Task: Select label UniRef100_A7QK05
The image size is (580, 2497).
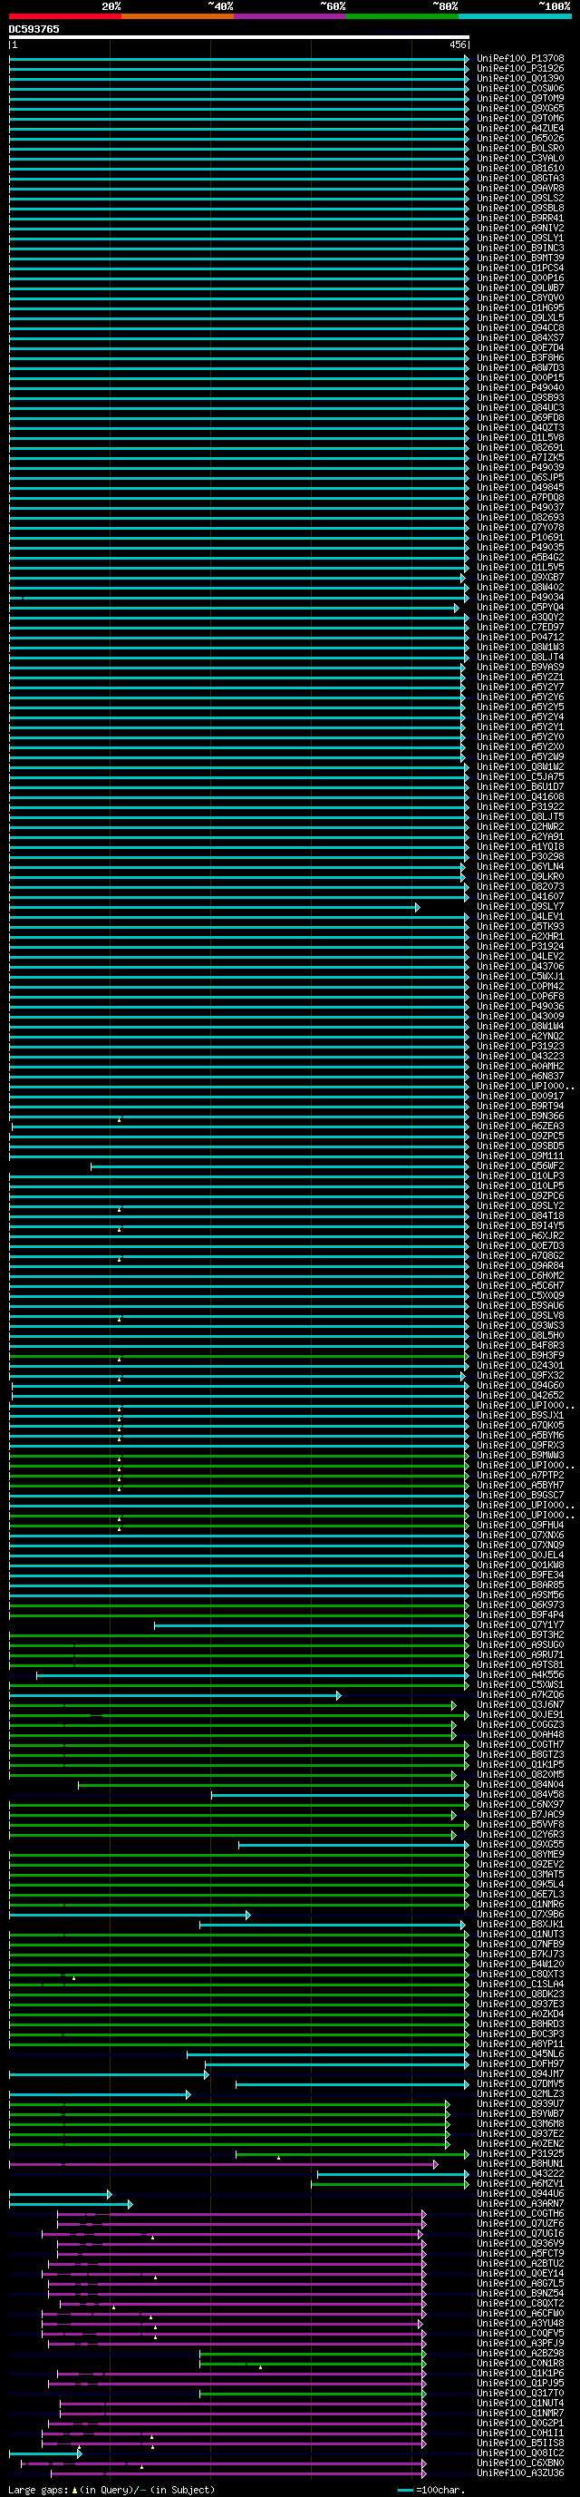Action: tap(520, 1426)
